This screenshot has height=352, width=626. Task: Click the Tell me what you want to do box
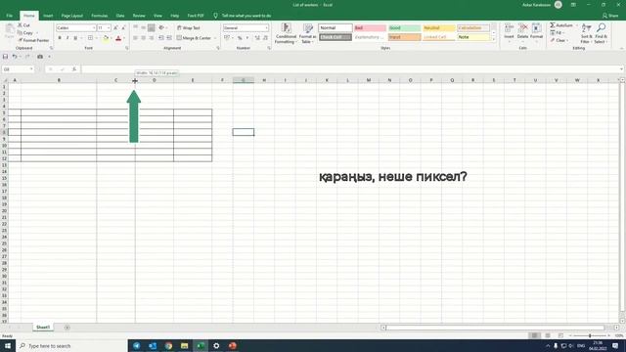click(x=243, y=16)
